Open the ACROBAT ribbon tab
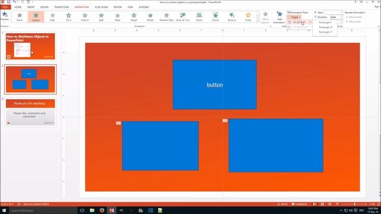Image resolution: width=381 pixels, height=214 pixels. [x=144, y=7]
